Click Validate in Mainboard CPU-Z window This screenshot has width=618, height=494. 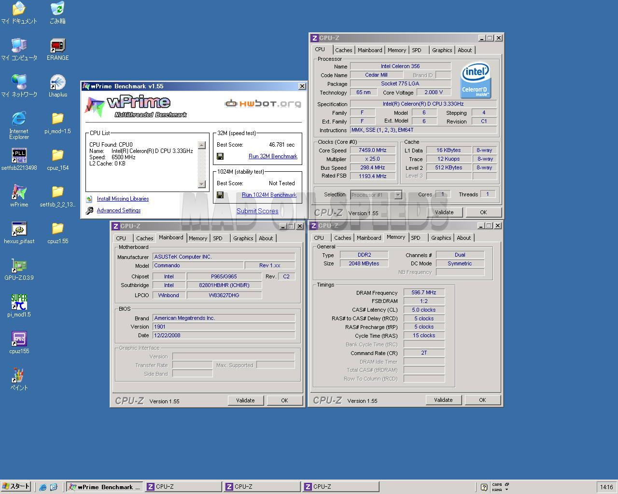[245, 400]
